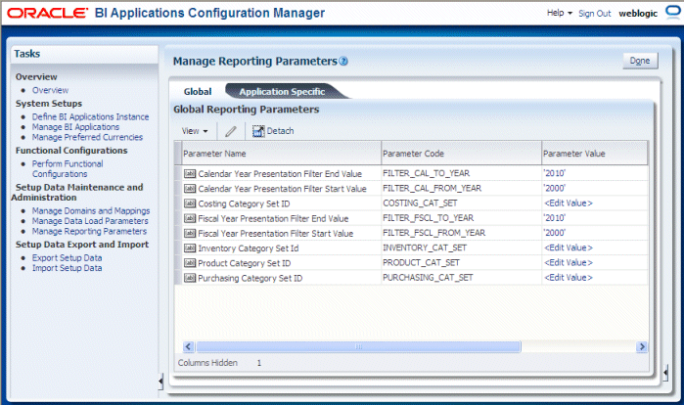
Task: Click the icon beside Fiscal Year Presentation Filter End Value
Action: [190, 218]
